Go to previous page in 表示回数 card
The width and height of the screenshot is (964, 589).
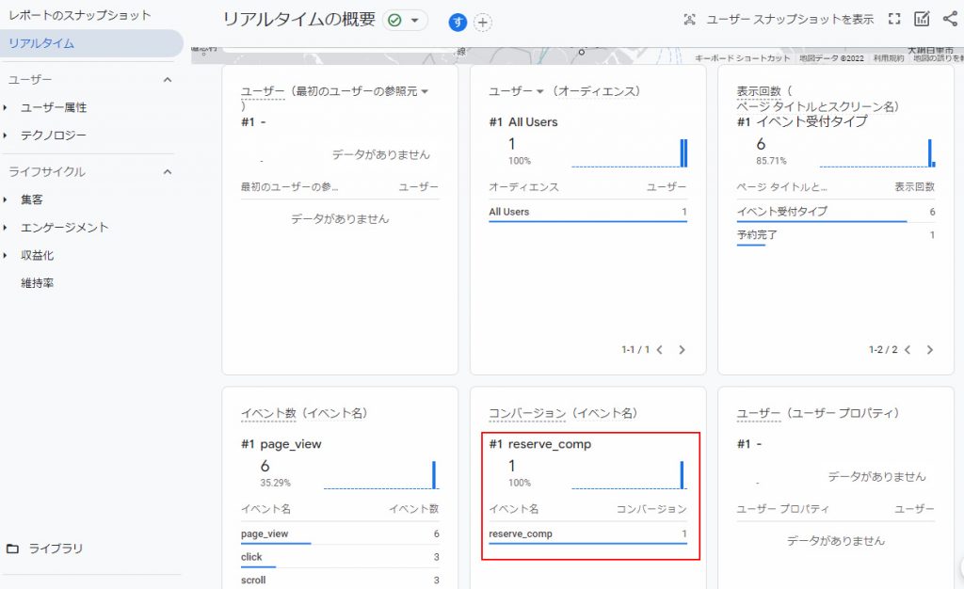907,349
